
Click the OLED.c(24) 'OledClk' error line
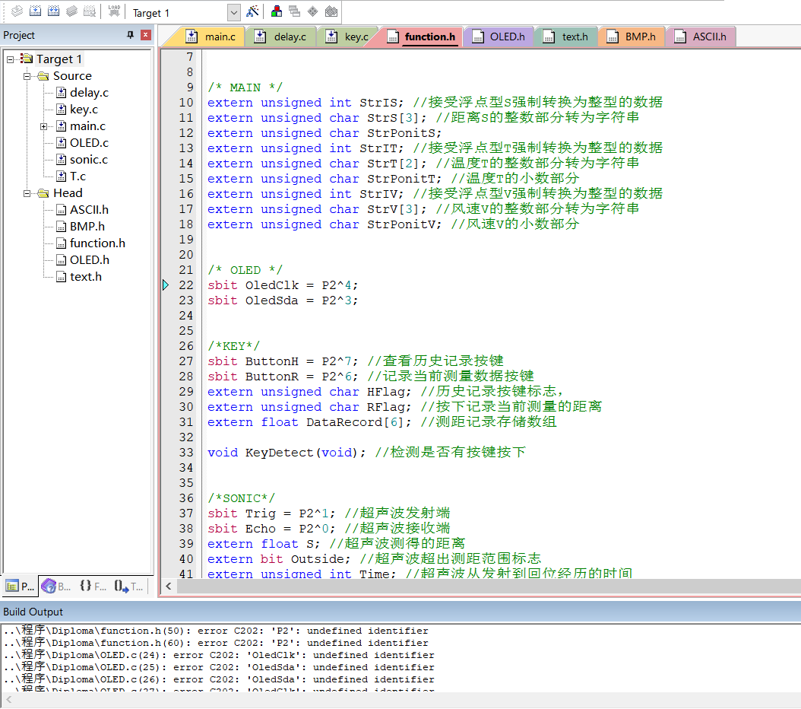click(x=219, y=655)
